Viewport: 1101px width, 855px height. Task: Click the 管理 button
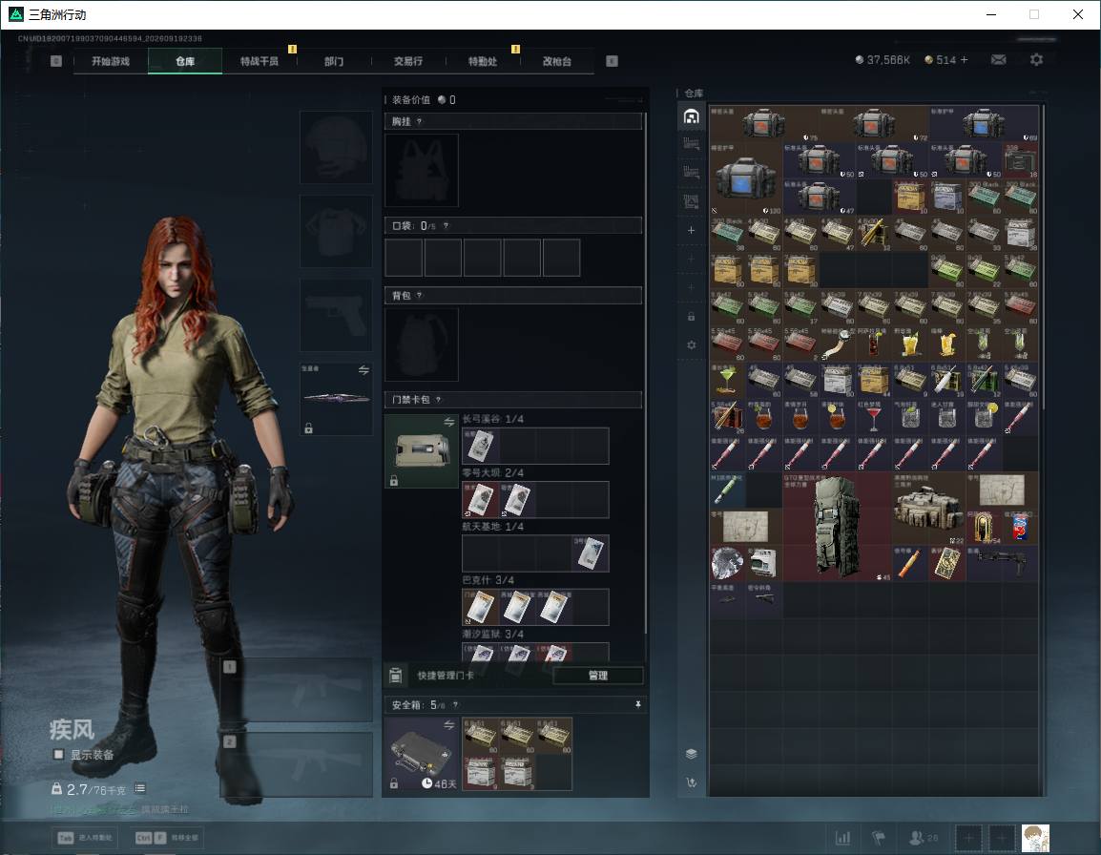597,676
